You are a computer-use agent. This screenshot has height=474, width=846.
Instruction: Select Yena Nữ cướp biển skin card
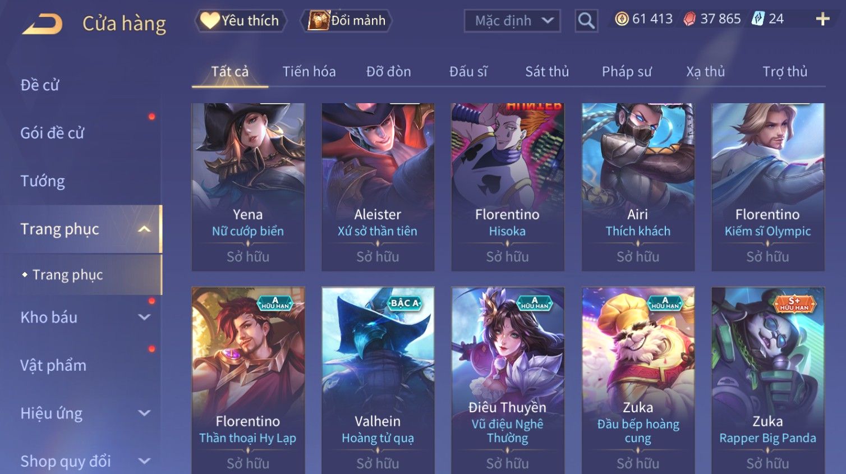point(248,187)
